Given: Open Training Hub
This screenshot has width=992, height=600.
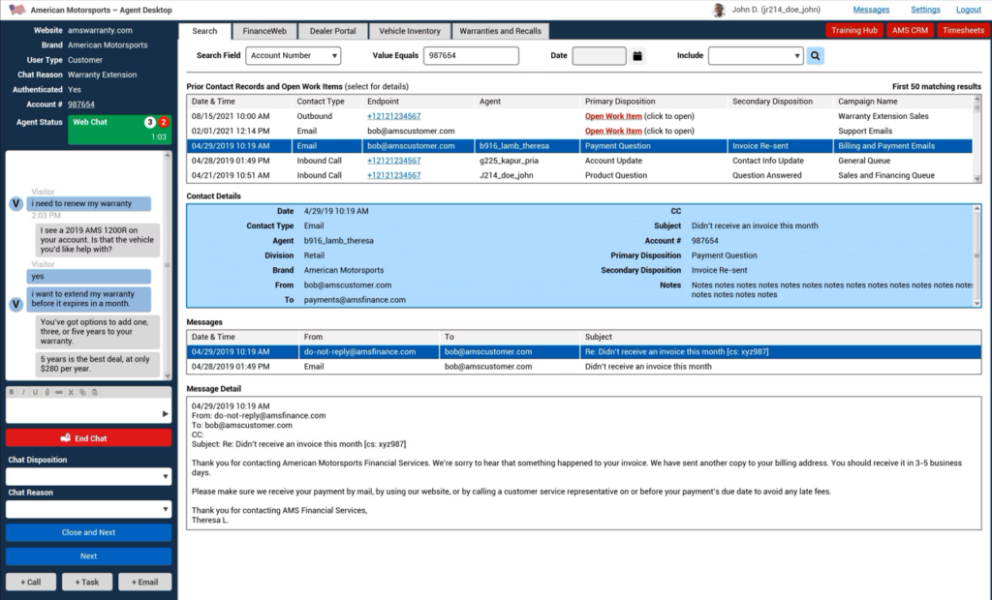Looking at the screenshot, I should pyautogui.click(x=854, y=30).
